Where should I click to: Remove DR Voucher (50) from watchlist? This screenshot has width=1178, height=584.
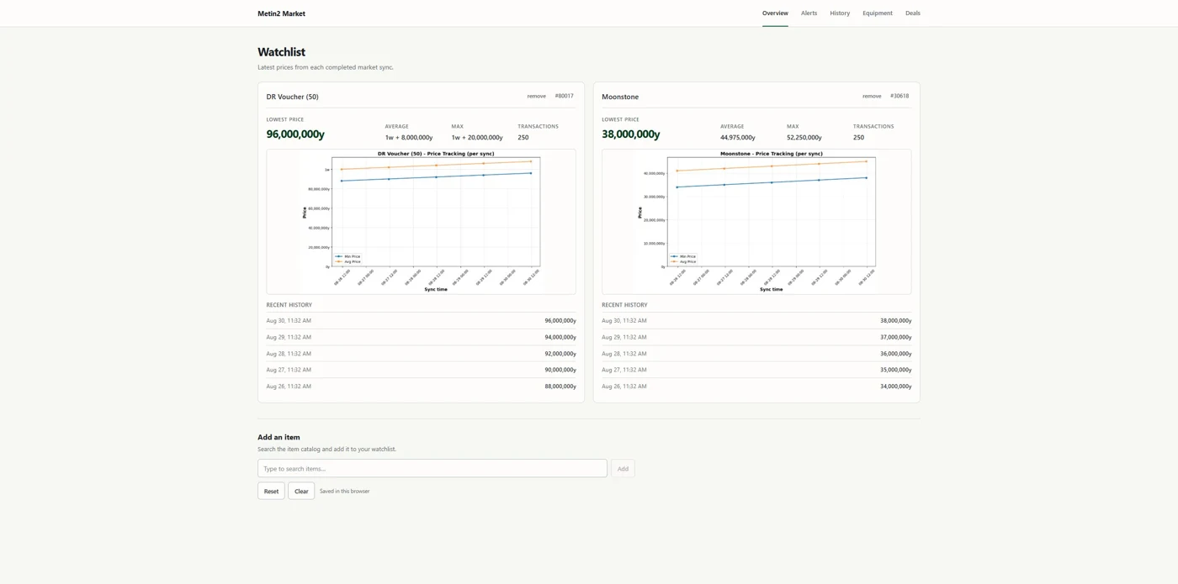(x=536, y=96)
